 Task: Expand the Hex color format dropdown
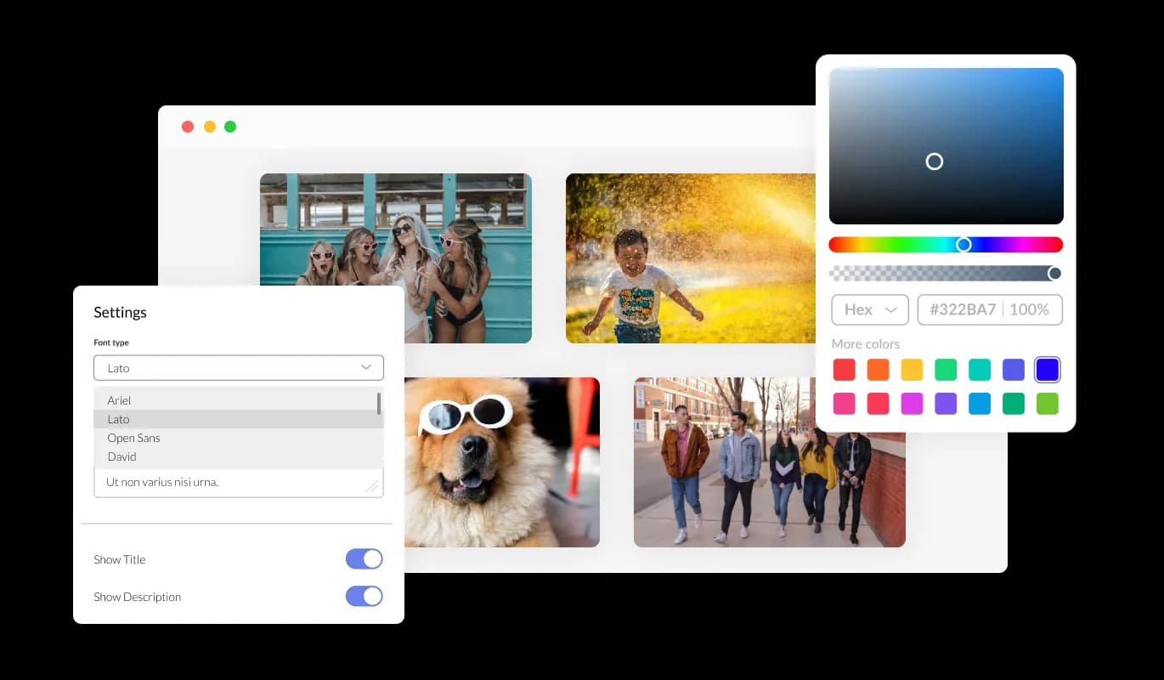(870, 309)
